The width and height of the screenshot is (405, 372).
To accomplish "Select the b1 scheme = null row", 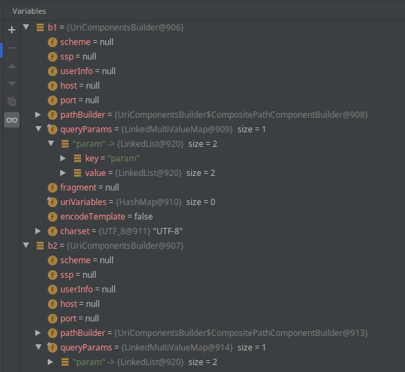I will [x=213, y=42].
